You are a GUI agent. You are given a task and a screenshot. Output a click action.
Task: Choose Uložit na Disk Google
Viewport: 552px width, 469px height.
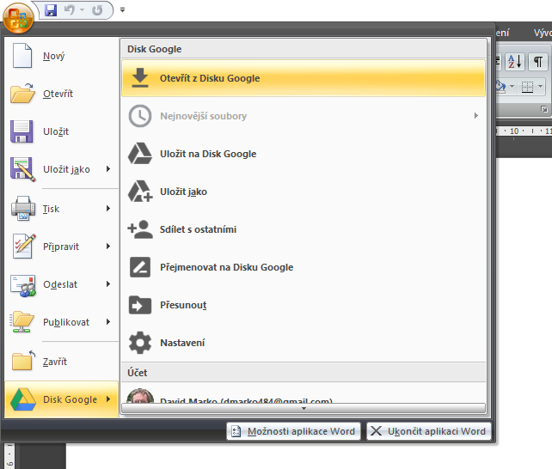tap(304, 154)
